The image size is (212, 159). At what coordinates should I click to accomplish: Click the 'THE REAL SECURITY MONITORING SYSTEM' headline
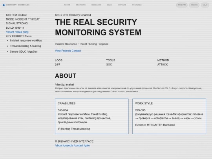point(98,27)
